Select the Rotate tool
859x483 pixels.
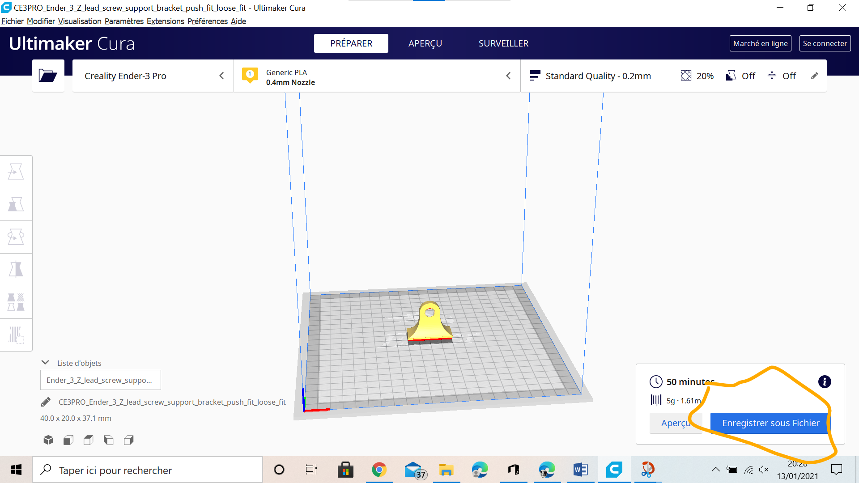pos(16,237)
